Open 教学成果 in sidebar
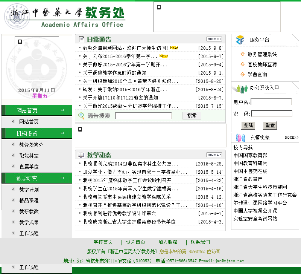This screenshot has width=301, height=274. pos(29,222)
